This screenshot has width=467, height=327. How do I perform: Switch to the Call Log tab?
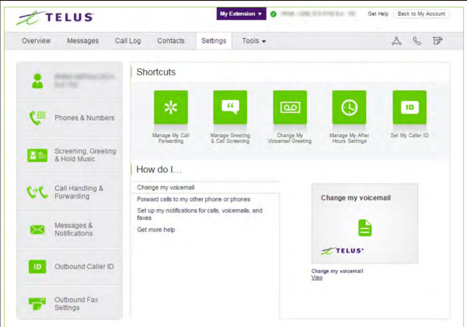coord(128,41)
